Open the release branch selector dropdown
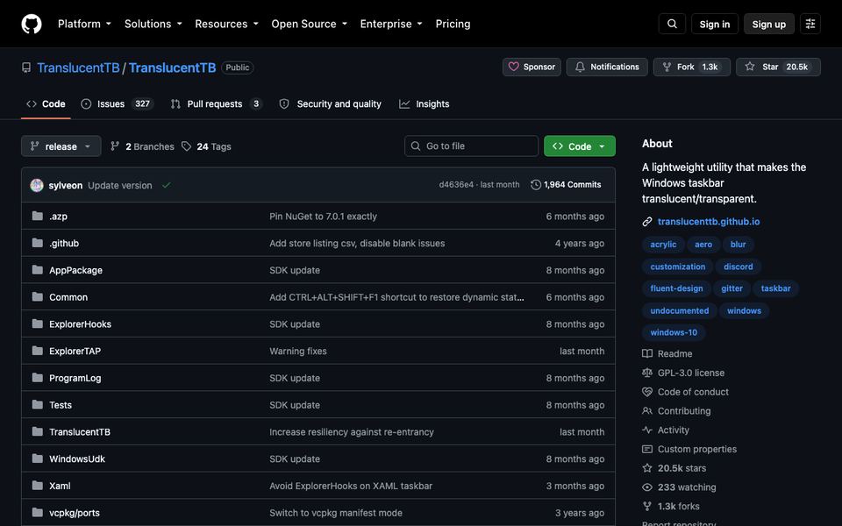 pos(61,146)
